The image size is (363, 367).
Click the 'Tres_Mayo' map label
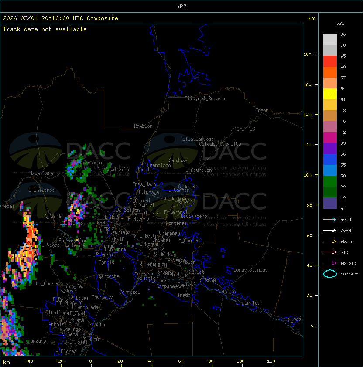(144, 184)
